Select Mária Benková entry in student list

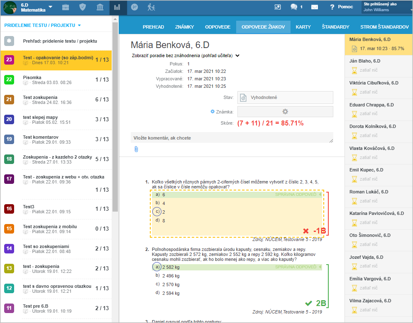379,44
